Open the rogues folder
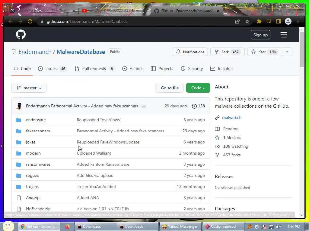The height and width of the screenshot is (231, 309). (x=32, y=176)
